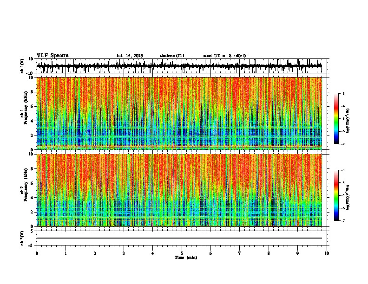The width and height of the screenshot is (368, 284).
Task: Click the ch.1 color bar log(PSD) unit label
Action: point(348,121)
